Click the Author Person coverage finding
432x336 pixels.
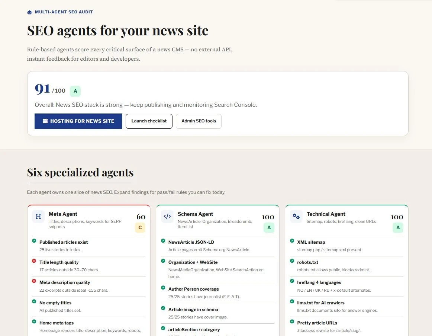point(194,289)
